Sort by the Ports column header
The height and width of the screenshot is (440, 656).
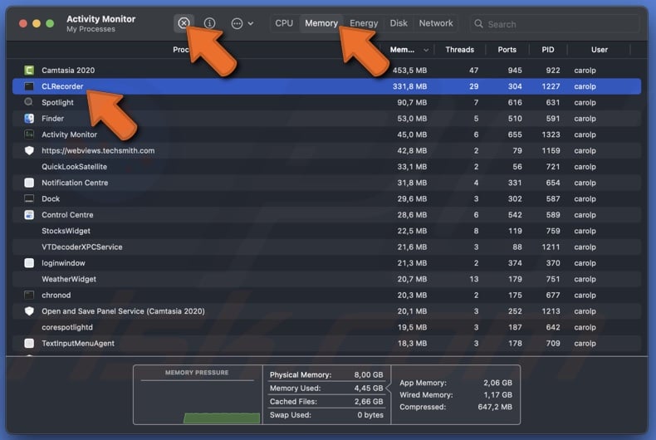coord(507,50)
